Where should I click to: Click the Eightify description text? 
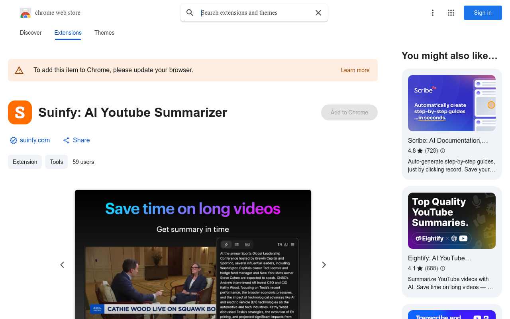450,283
